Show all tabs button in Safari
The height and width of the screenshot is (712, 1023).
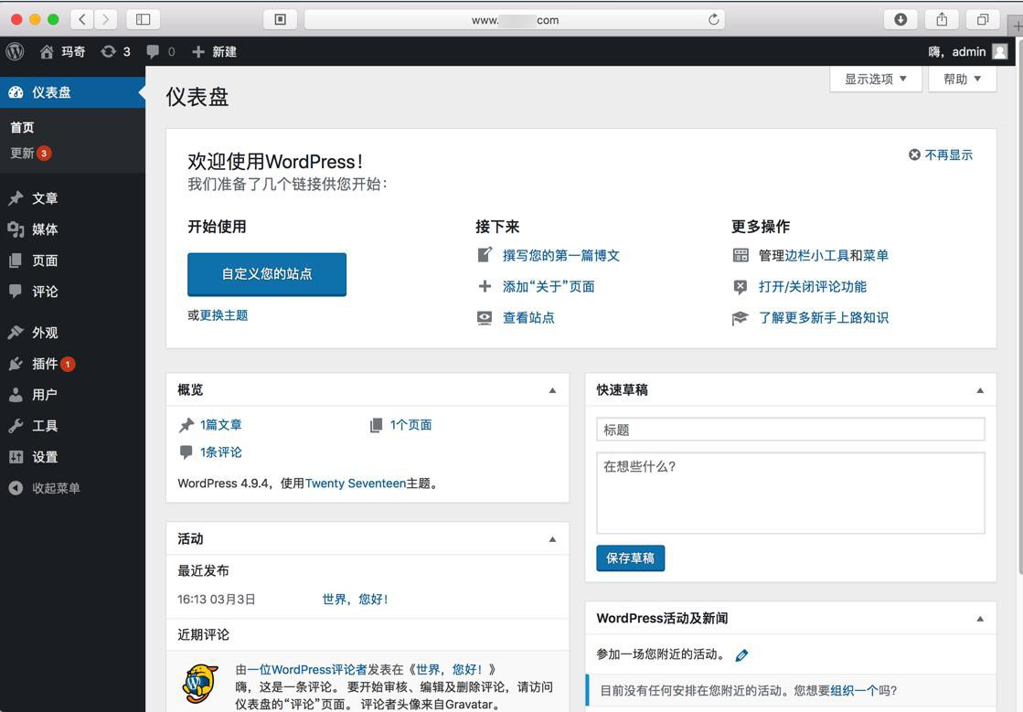983,19
